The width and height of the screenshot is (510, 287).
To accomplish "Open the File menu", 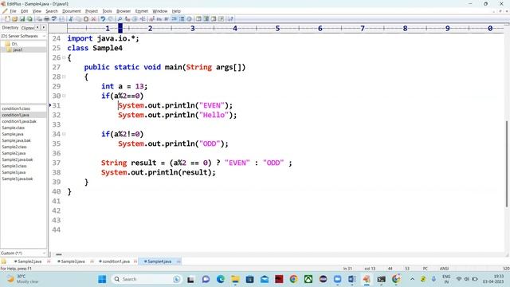I will (x=13, y=11).
